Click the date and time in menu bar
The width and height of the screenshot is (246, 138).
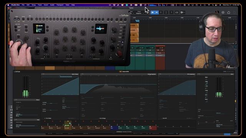(231, 5)
